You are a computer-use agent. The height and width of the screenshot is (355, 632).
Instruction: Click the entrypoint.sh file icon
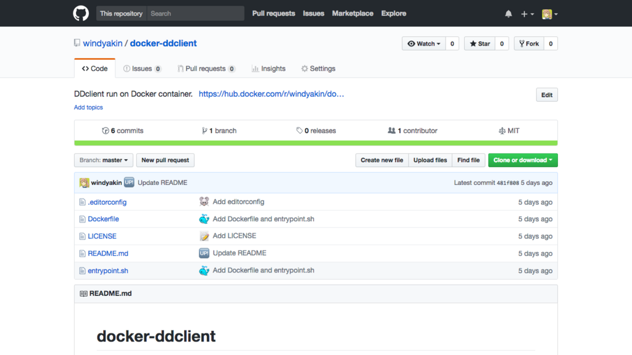pos(82,271)
